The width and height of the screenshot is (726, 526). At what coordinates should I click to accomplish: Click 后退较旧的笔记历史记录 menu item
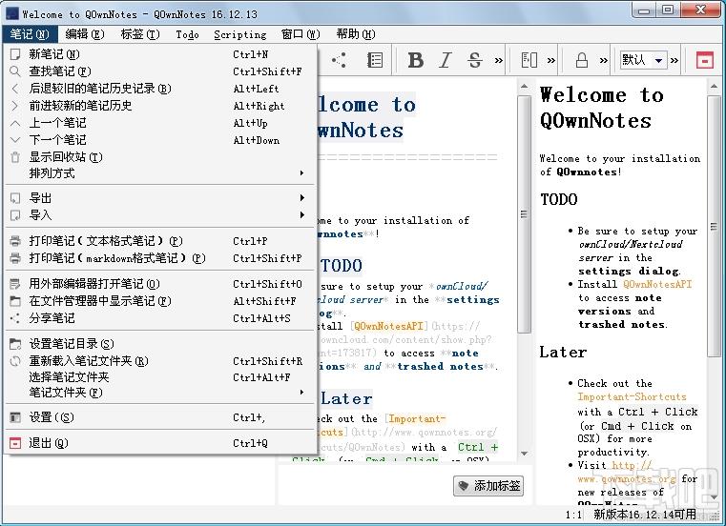pos(160,89)
